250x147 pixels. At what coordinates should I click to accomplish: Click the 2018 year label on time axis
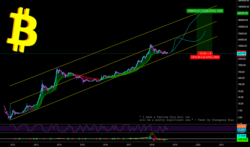click(152, 145)
